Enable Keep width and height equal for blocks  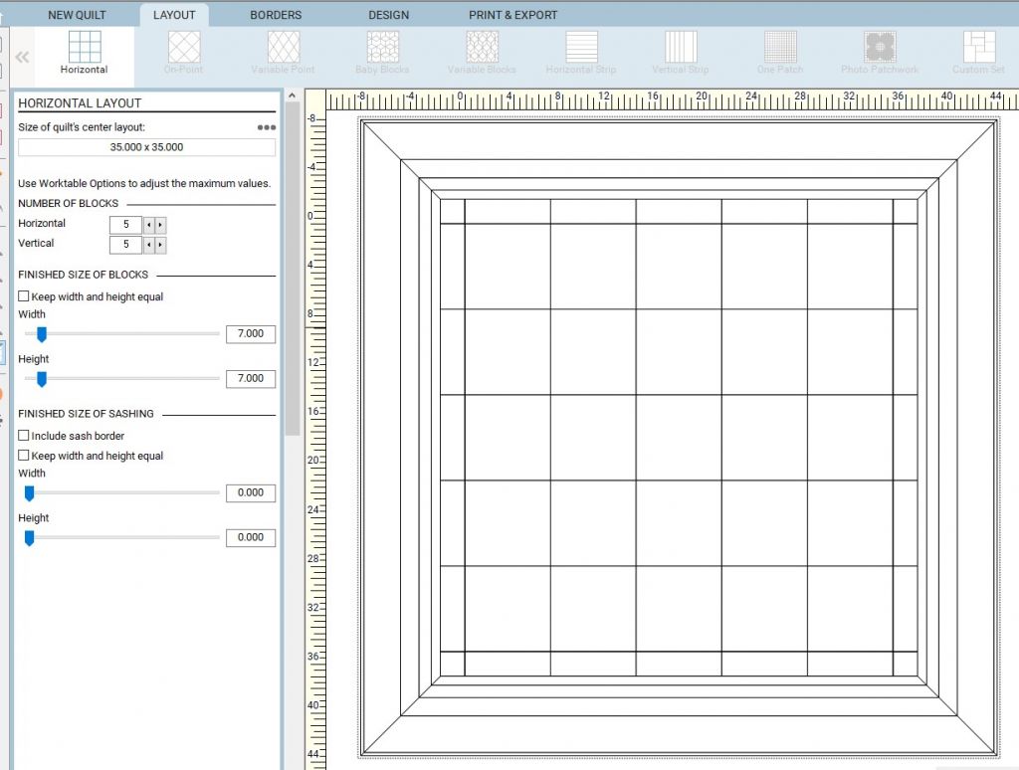[24, 296]
